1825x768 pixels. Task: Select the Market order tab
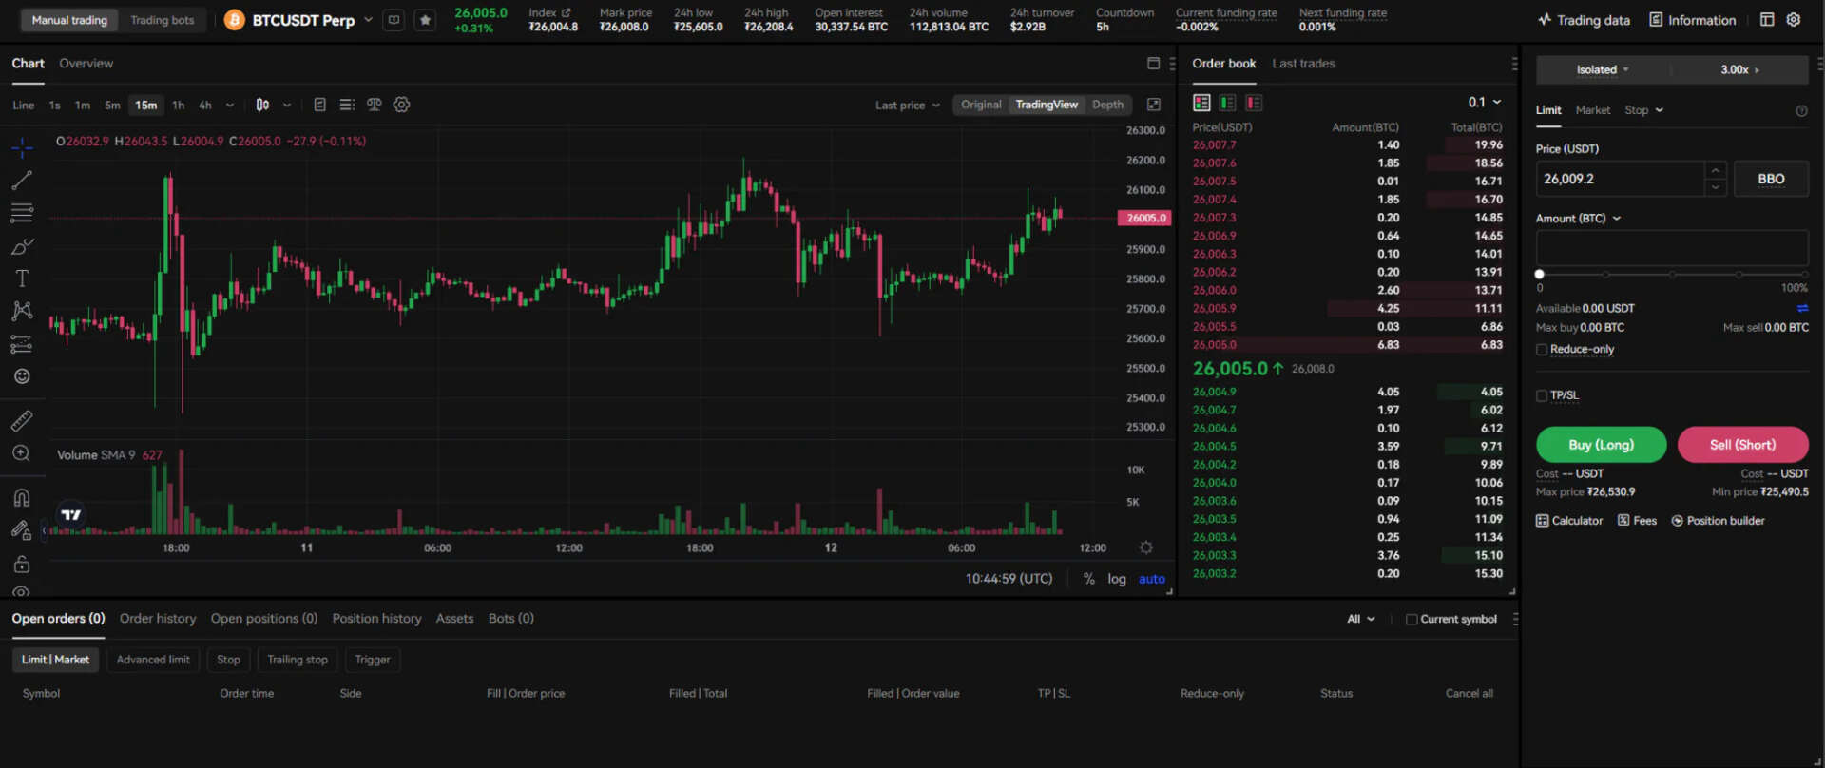[1593, 110]
